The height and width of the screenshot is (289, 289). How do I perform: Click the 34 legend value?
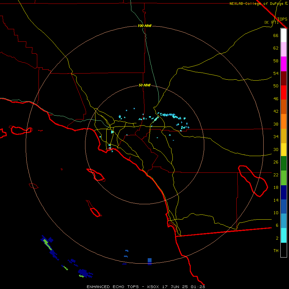pos(276,136)
